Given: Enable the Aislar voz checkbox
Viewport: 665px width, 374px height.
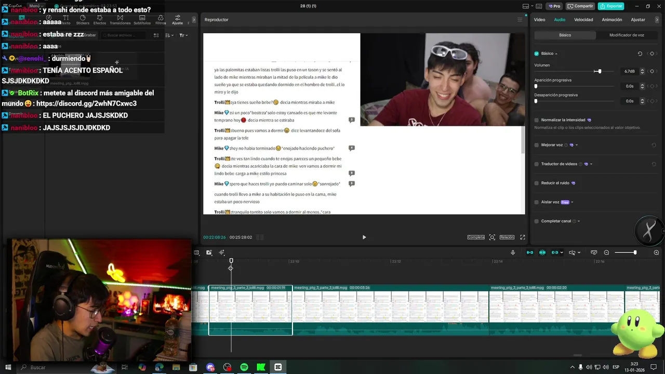Looking at the screenshot, I should tap(537, 202).
